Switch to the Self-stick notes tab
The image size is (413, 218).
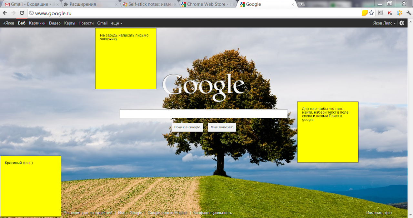tap(149, 5)
